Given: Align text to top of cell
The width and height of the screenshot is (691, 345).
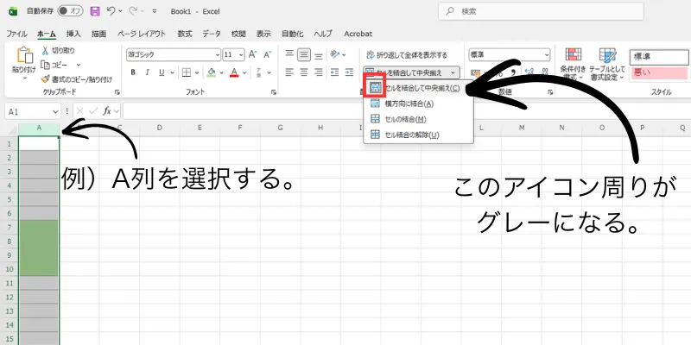Looking at the screenshot, I should pos(289,54).
